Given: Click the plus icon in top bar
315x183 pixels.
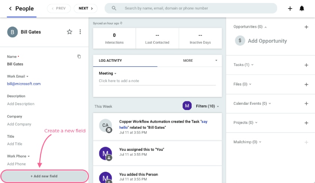Looking at the screenshot, I should click(x=290, y=9).
